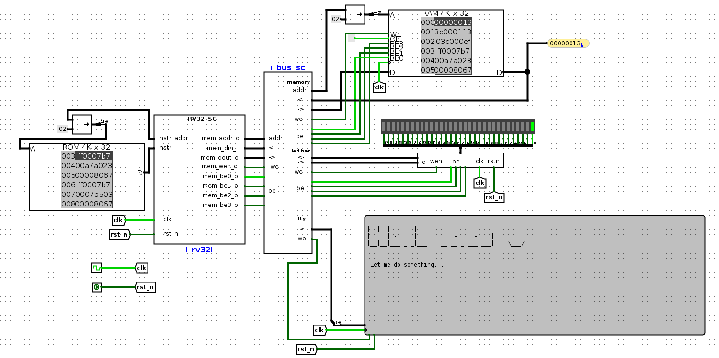Viewport: 719px width, 358px height.
Task: Click the 00000013h probe label
Action: click(568, 43)
